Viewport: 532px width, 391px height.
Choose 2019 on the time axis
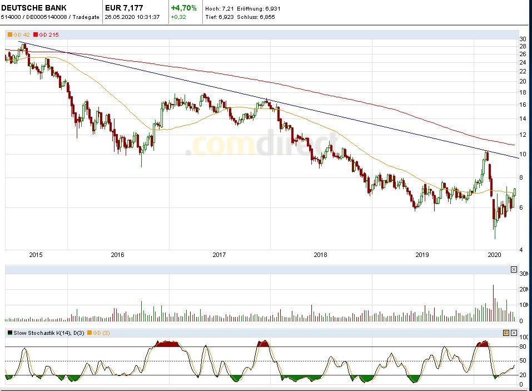click(x=422, y=255)
